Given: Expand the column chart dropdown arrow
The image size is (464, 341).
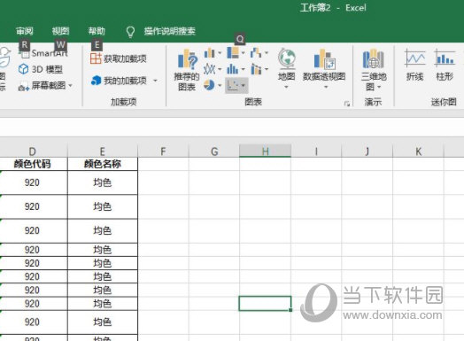Looking at the screenshot, I should point(220,53).
